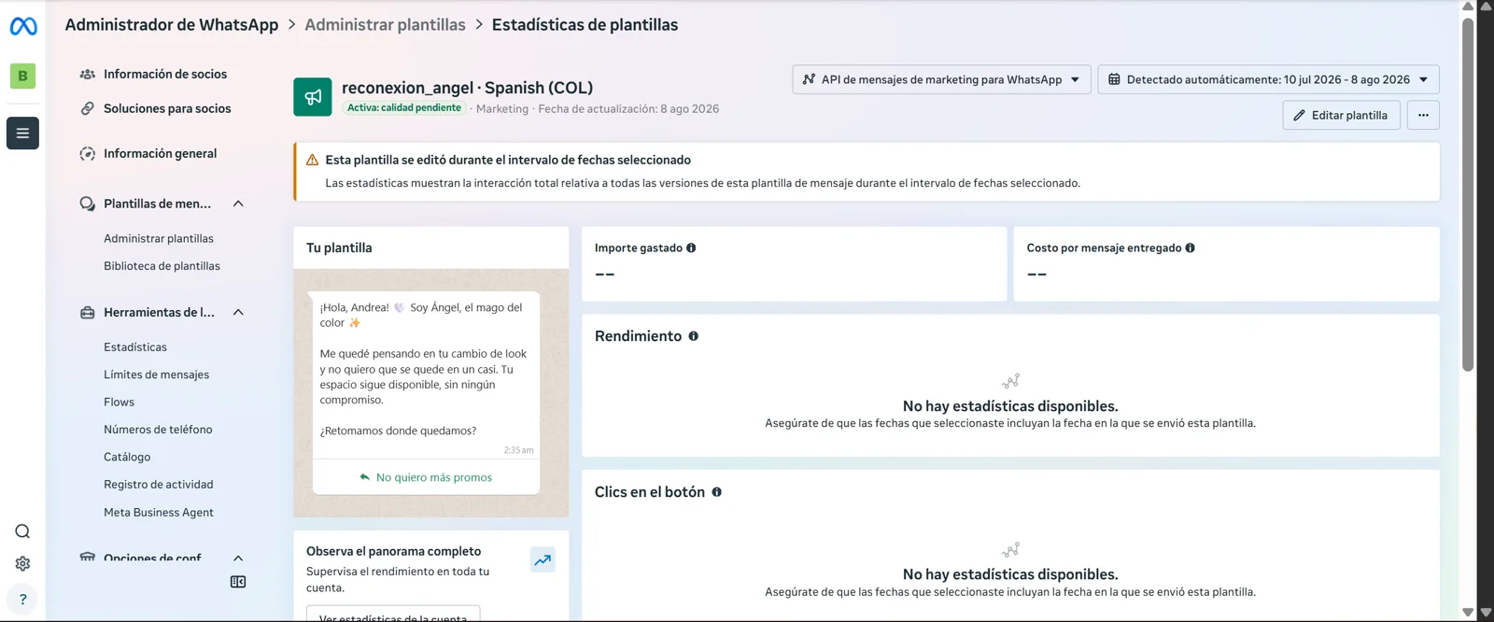
Task: Open Catálogo in sidebar
Action: click(x=127, y=457)
